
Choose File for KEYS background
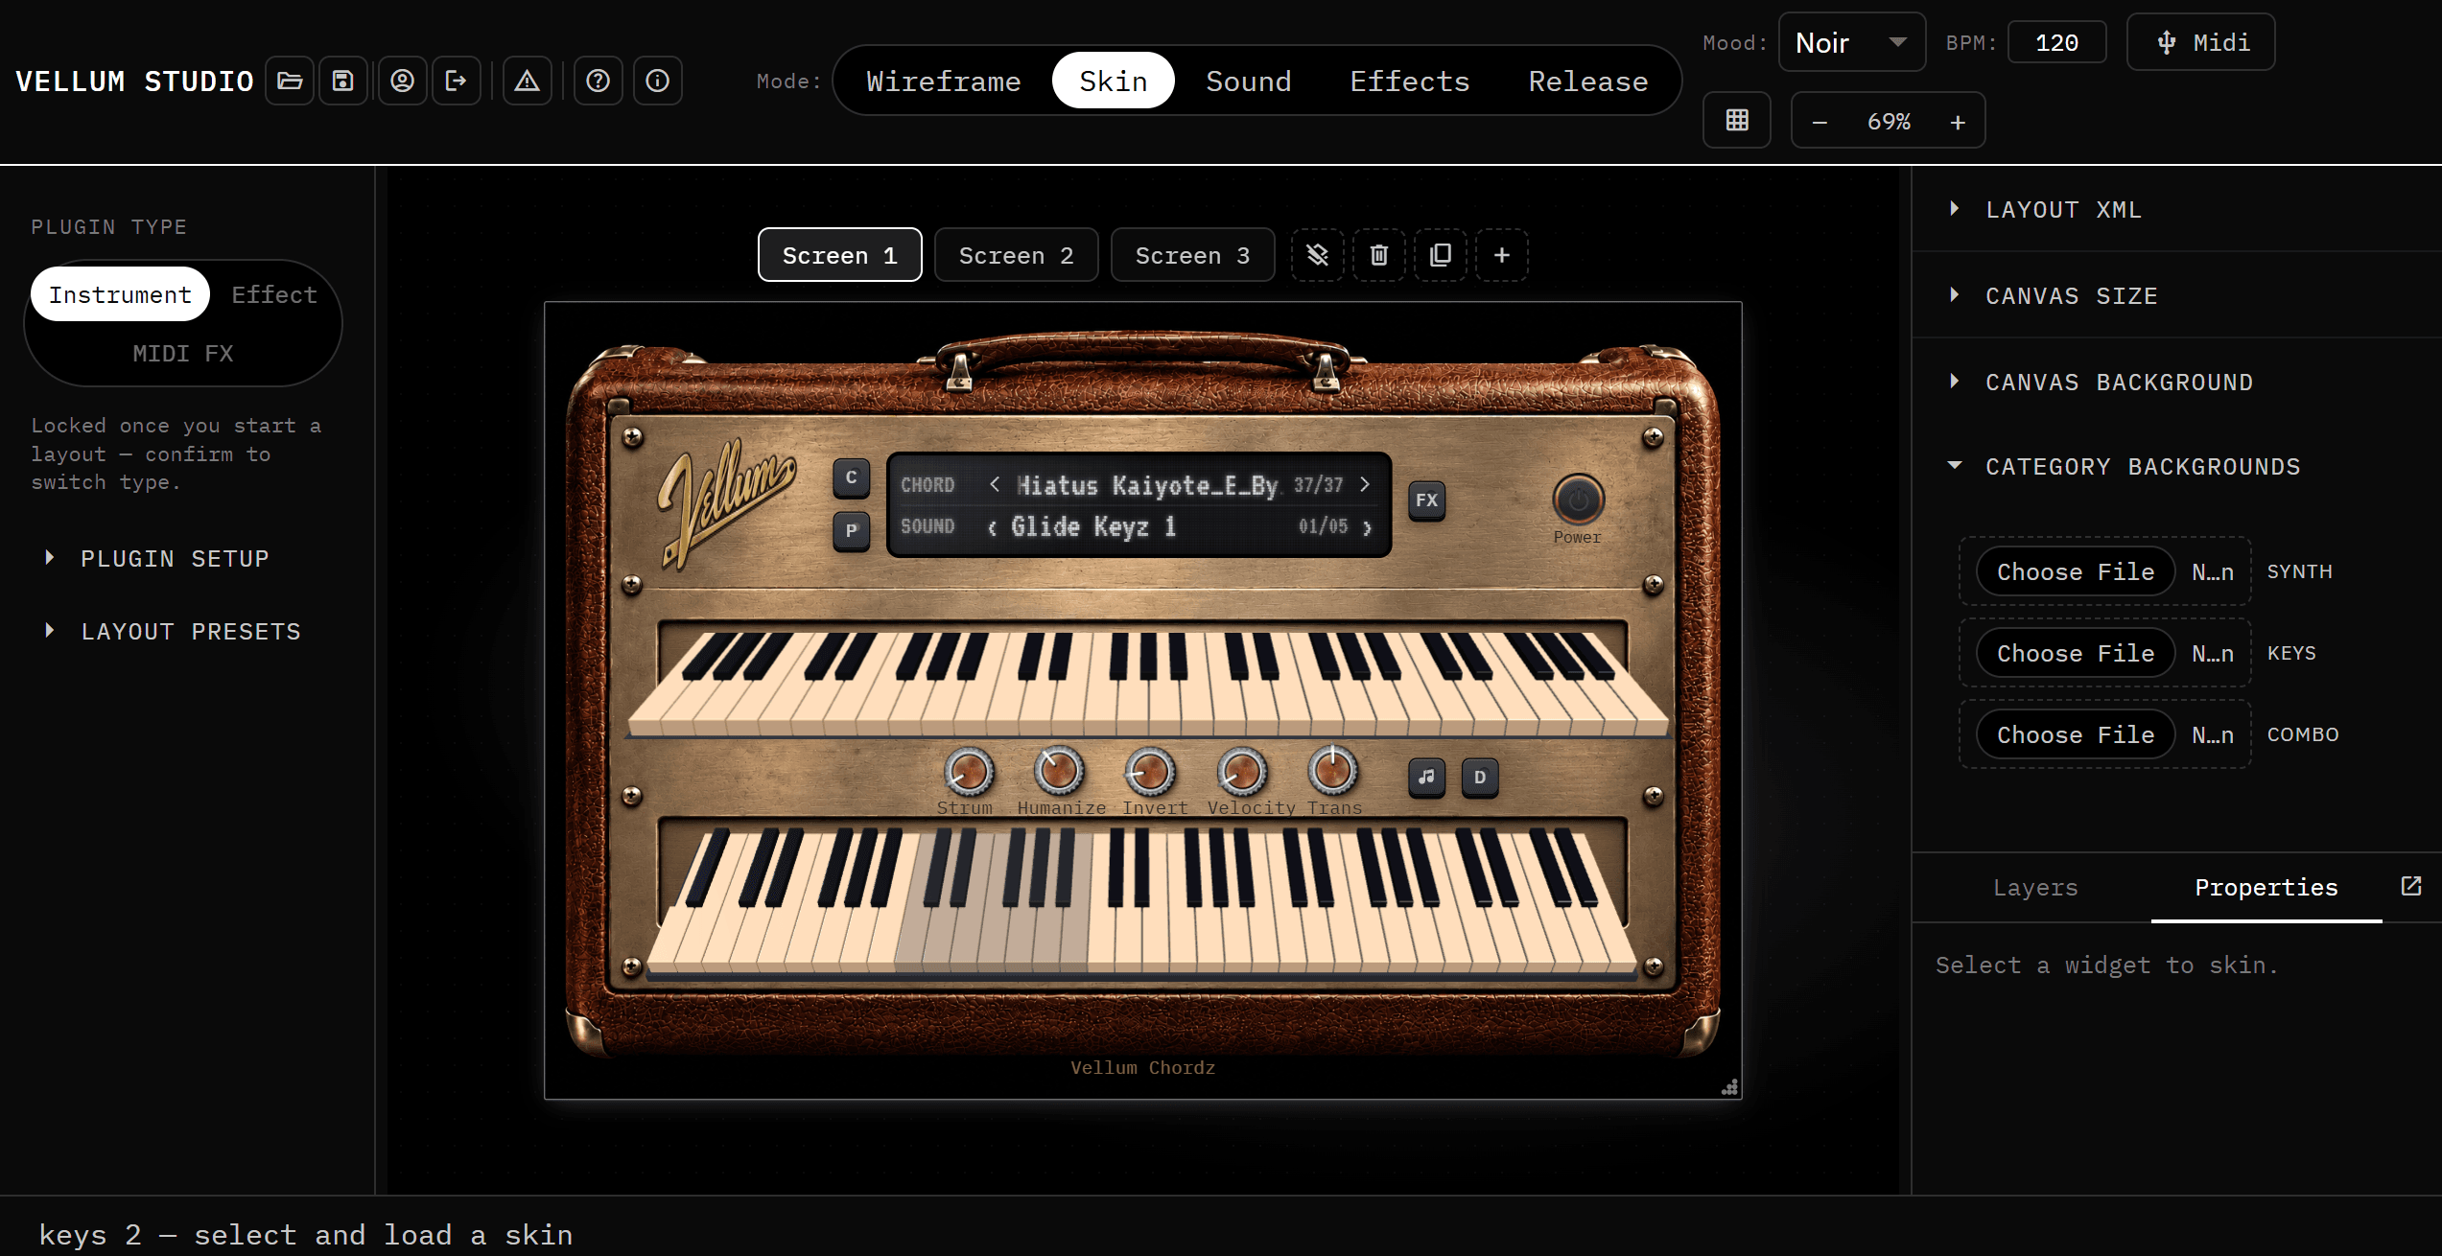click(x=2076, y=654)
